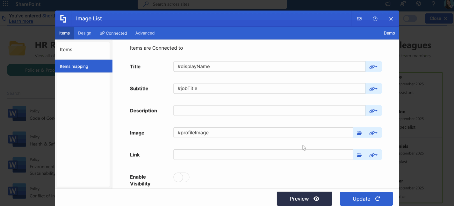Click your profile picture in the top bar
Viewport: 454px width, 206px height.
(449, 4)
